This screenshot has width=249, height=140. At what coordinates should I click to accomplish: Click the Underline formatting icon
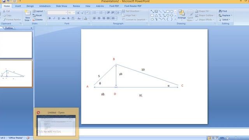(x=59, y=18)
